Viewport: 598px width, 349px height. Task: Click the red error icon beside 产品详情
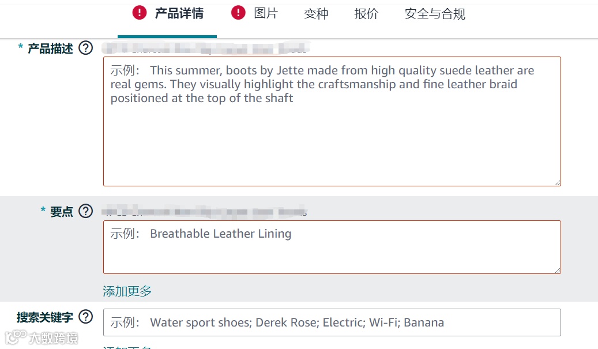coord(140,13)
